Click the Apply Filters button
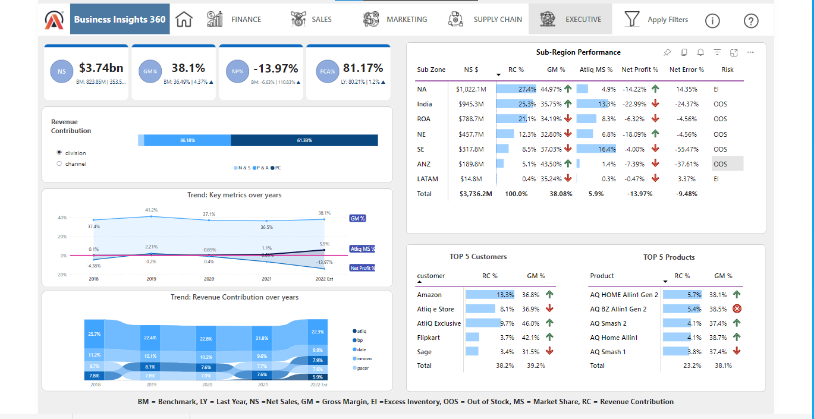 pyautogui.click(x=668, y=20)
